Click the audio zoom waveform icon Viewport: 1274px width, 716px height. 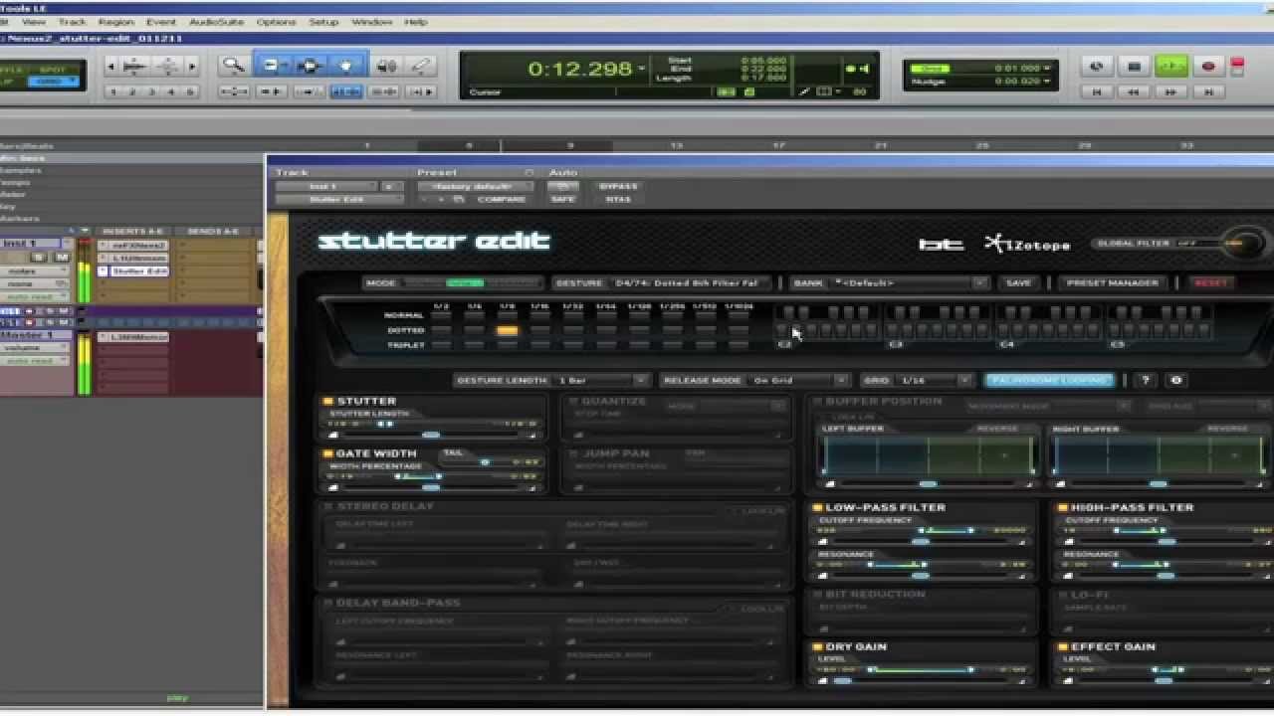tap(134, 66)
